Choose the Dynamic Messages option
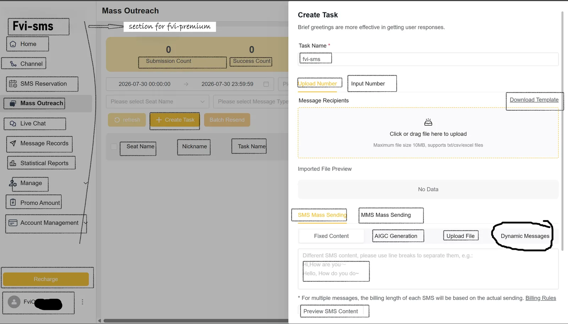The width and height of the screenshot is (568, 324). click(x=525, y=236)
